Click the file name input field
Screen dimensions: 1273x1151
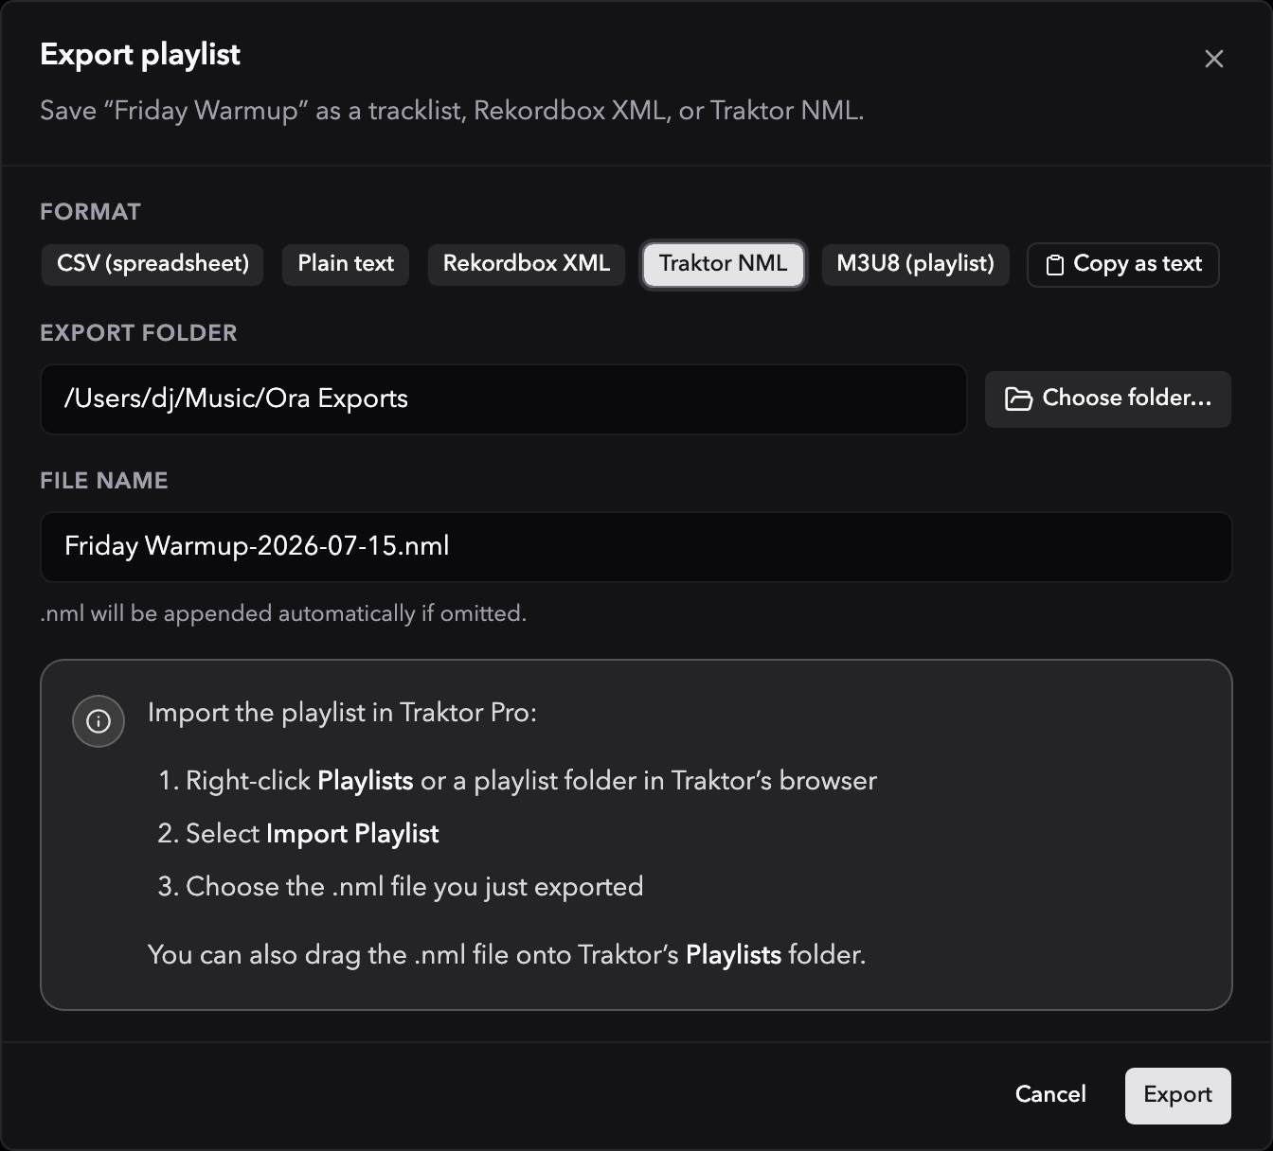coord(636,547)
